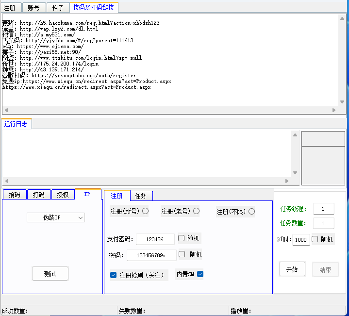
Task: Toggle the 注册检测（关注）checkbox
Action: pos(114,275)
